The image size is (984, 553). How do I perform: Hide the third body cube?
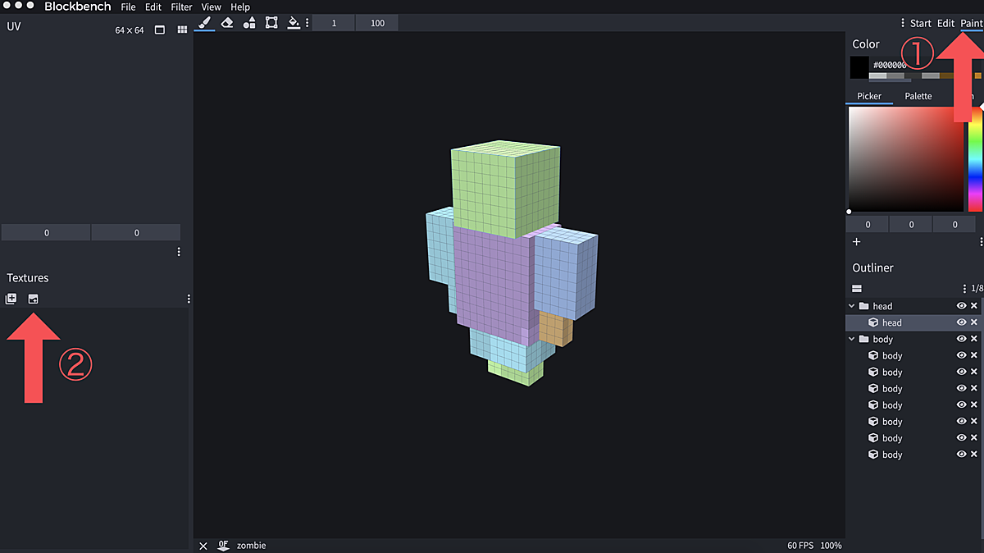tap(961, 388)
